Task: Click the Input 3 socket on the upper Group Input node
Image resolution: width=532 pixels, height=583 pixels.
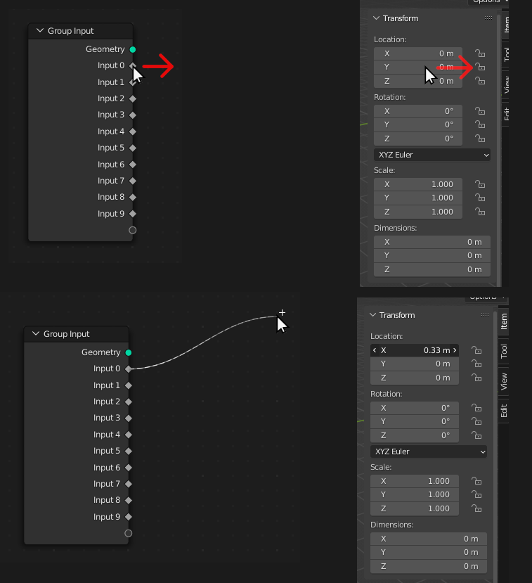Action: point(133,115)
